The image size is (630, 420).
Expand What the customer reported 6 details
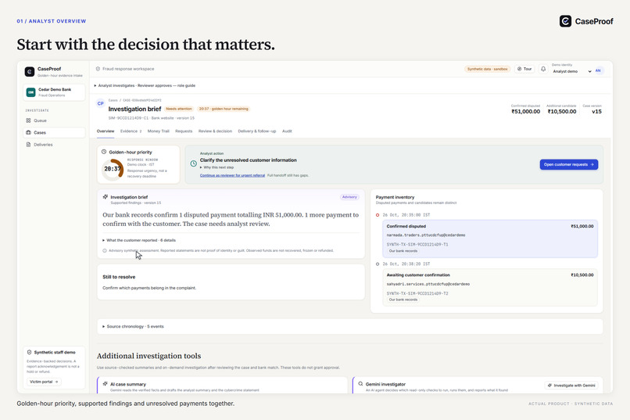(x=139, y=240)
